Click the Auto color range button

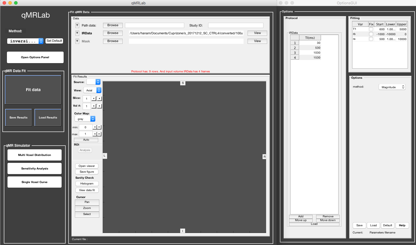click(86, 140)
